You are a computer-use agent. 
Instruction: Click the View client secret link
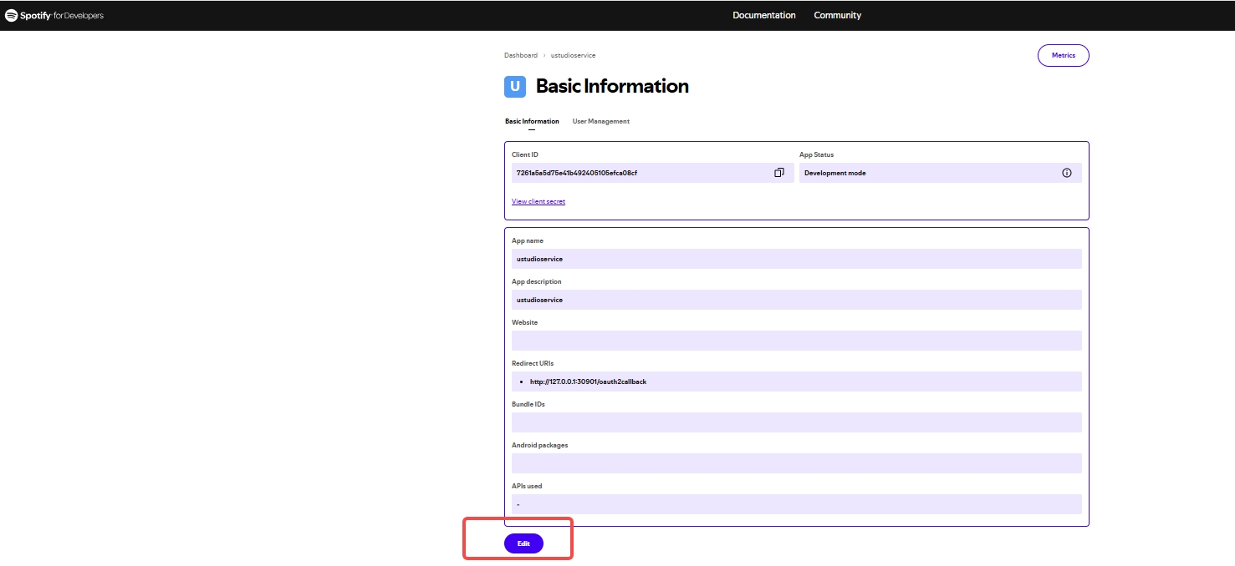point(538,201)
